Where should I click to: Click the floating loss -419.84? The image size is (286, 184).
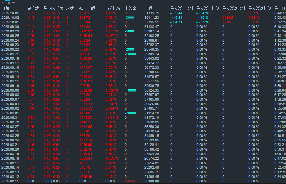(176, 18)
